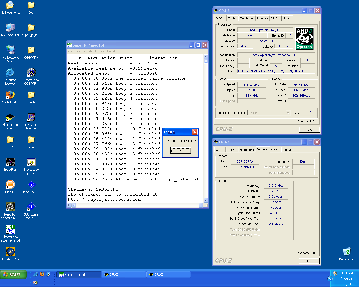Open the cpu-z-131 folder icon

pyautogui.click(x=10, y=142)
